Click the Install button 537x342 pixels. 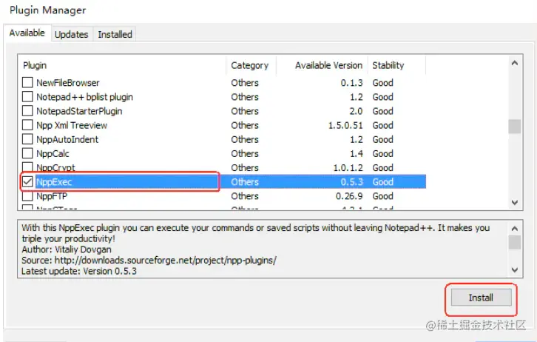481,298
